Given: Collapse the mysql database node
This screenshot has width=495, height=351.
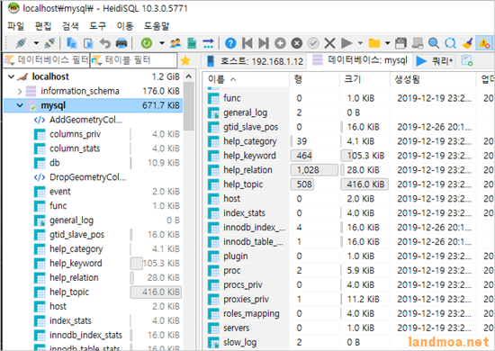Looking at the screenshot, I should pyautogui.click(x=20, y=105).
